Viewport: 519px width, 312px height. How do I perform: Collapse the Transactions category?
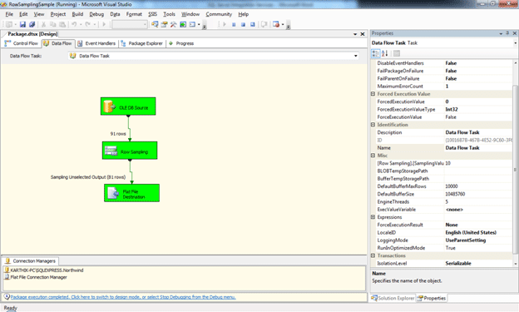tap(373, 255)
